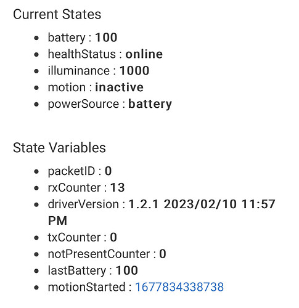Click the driverVersion label
The width and height of the screenshot is (299, 308).
[83, 204]
